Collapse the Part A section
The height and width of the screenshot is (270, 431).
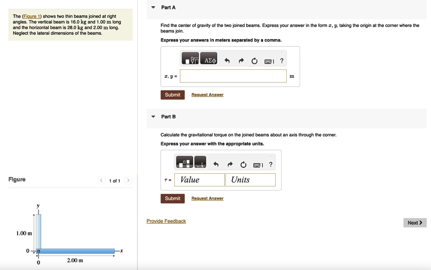(153, 8)
